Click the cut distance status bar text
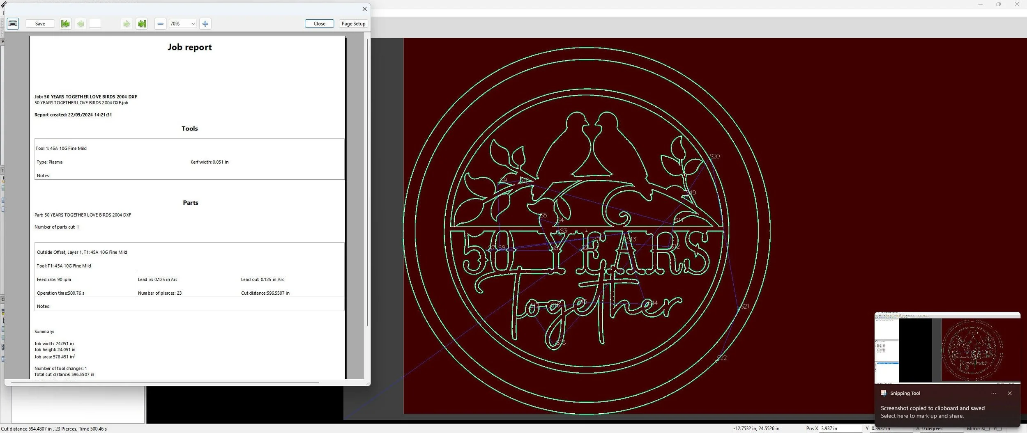The image size is (1027, 433). [x=54, y=428]
